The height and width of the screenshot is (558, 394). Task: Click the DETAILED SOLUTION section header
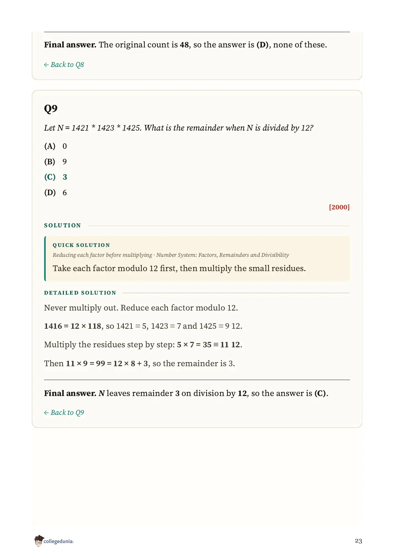coord(80,293)
